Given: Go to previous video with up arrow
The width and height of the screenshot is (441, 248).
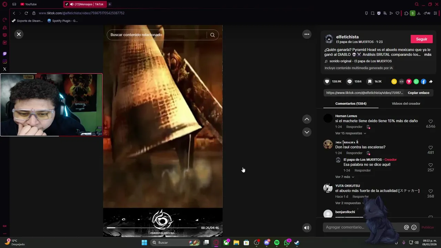Looking at the screenshot, I should pyautogui.click(x=307, y=119).
